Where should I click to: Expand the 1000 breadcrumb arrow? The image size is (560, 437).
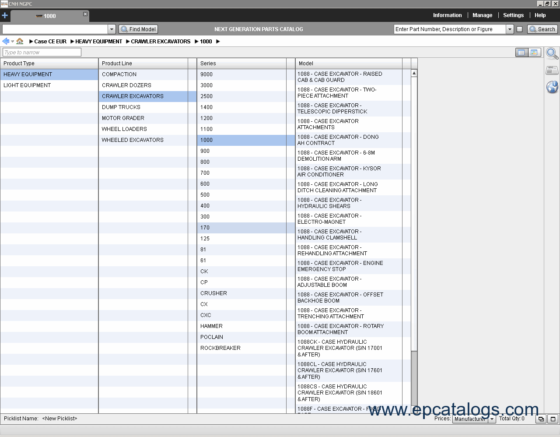click(197, 42)
